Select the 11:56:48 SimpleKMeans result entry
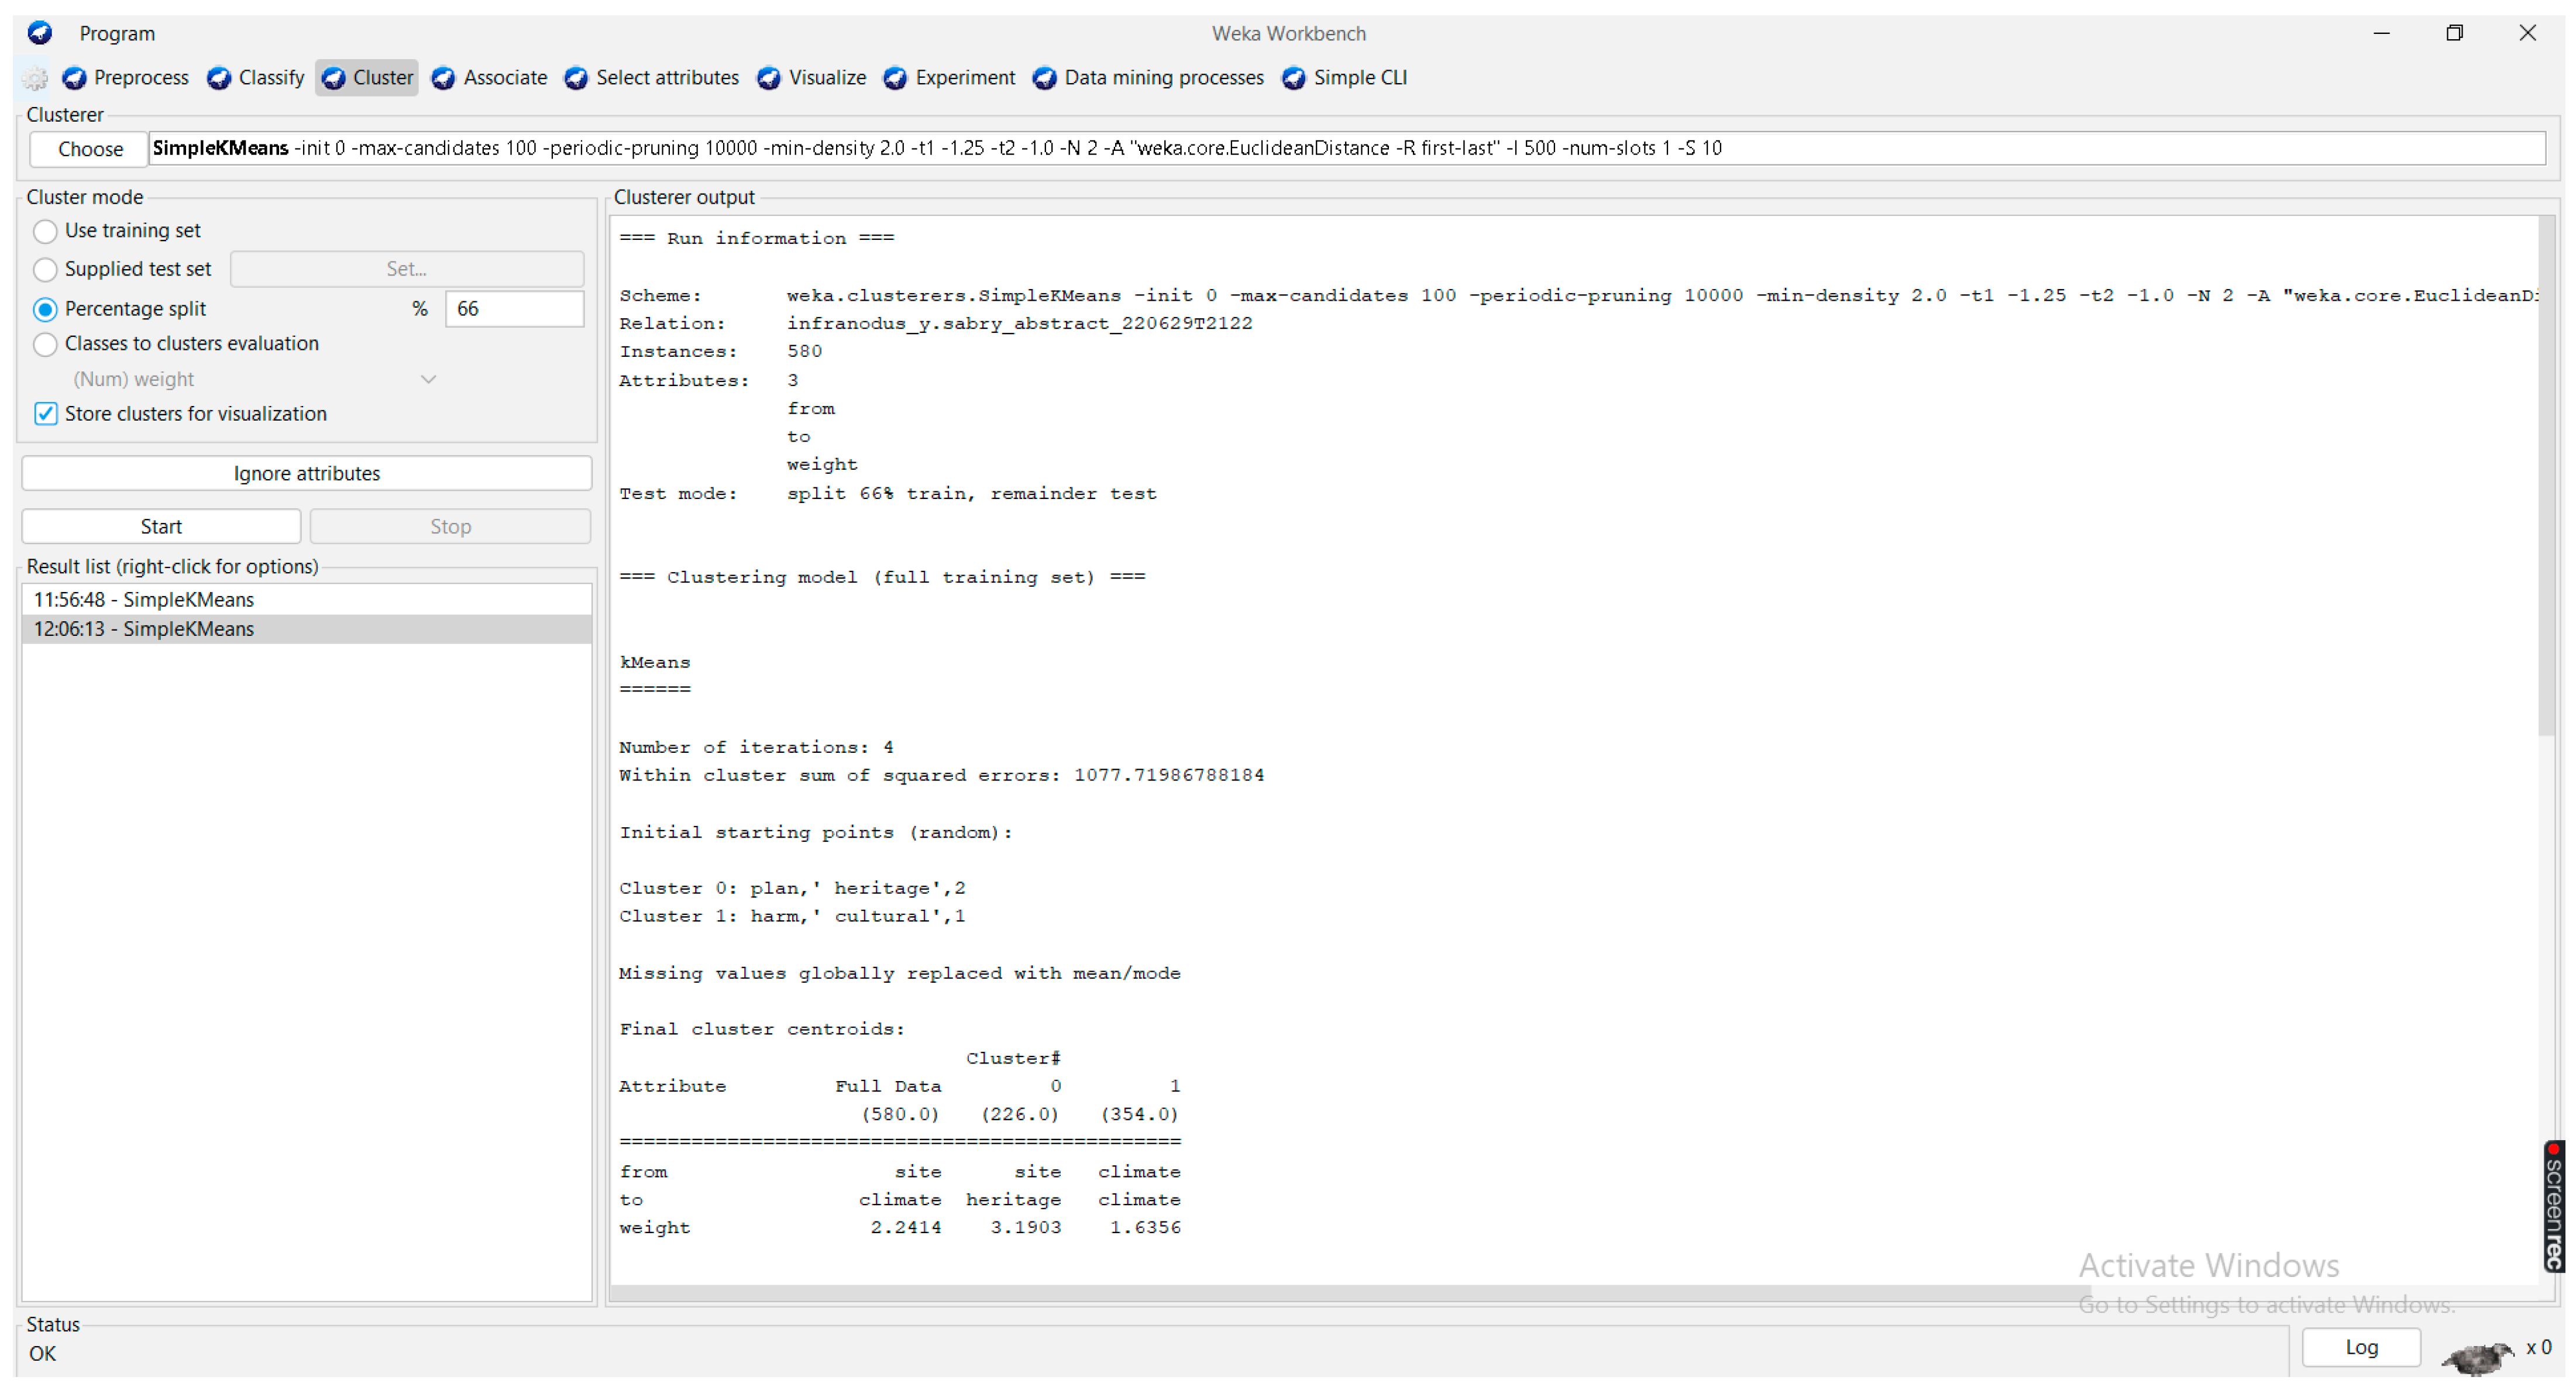The height and width of the screenshot is (1387, 2576). (x=143, y=599)
